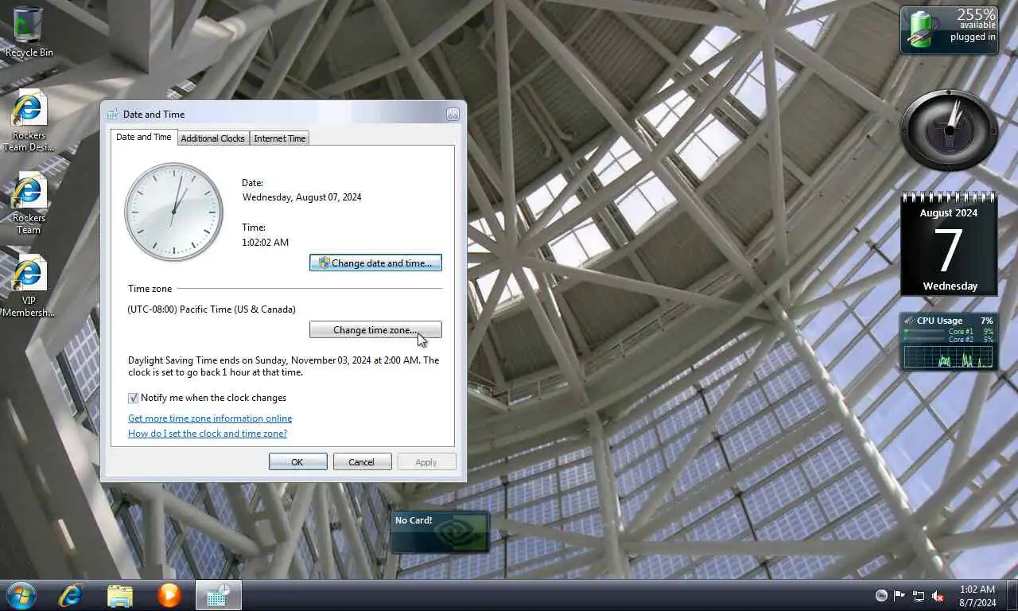Click the Show desktop strip on taskbar
Screen dimensions: 1018x611
[x=1012, y=595]
